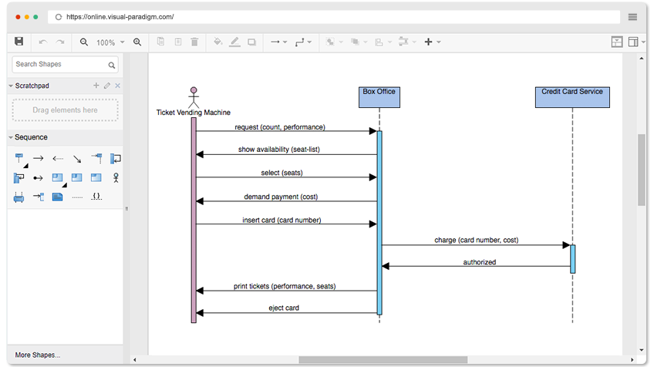Zoom out with the minus magnifier
Screen dimensions: 654x367
point(84,42)
